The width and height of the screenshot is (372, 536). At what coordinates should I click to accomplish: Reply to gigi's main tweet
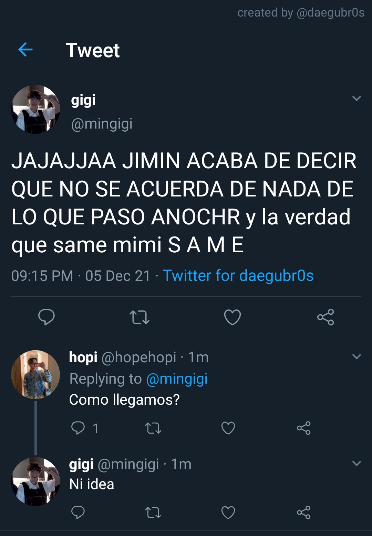[46, 317]
